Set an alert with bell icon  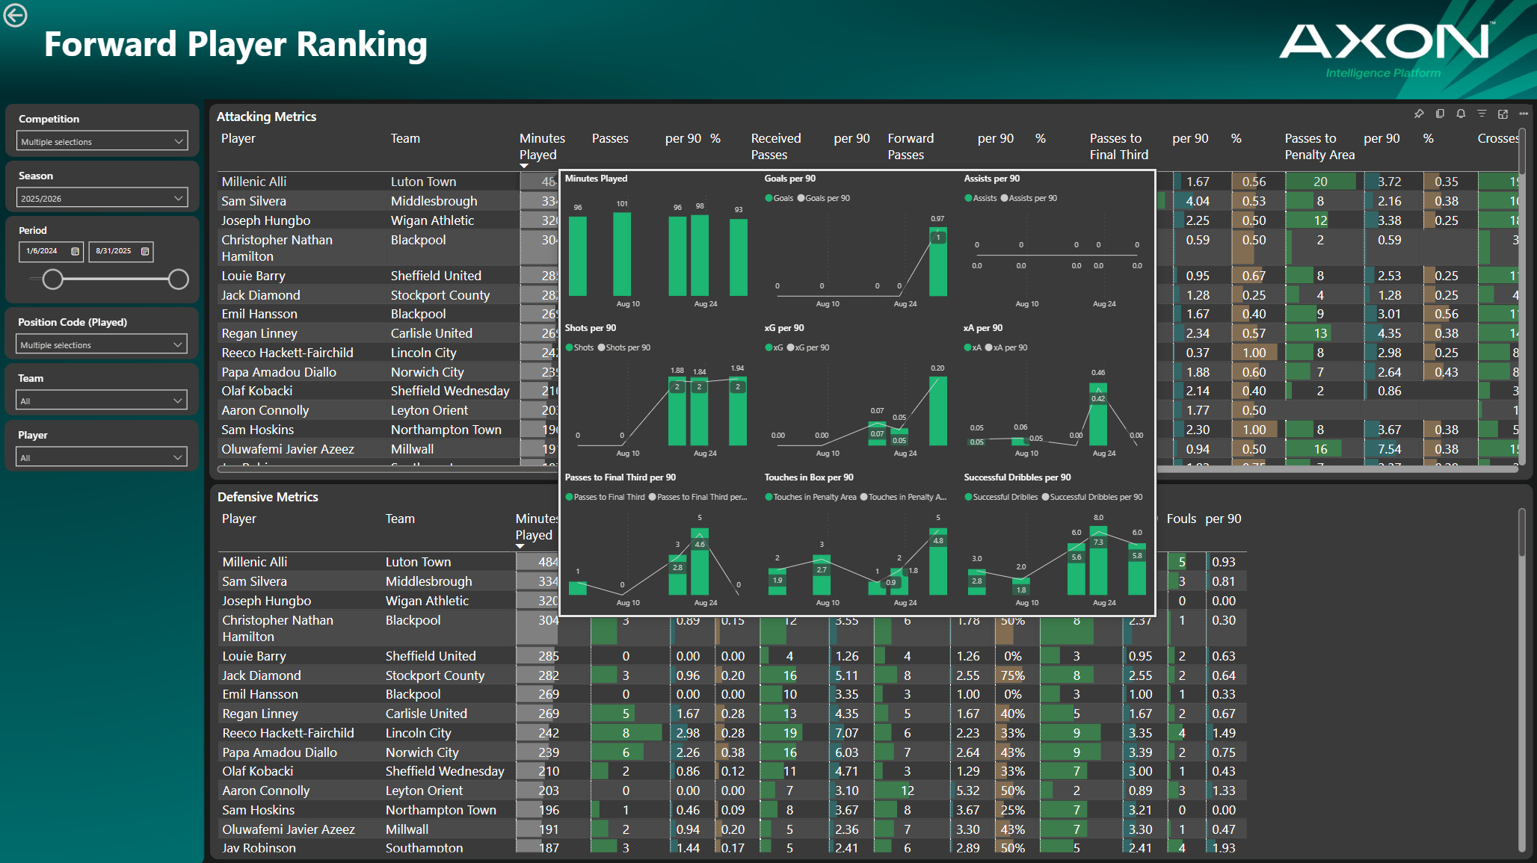[x=1461, y=114]
